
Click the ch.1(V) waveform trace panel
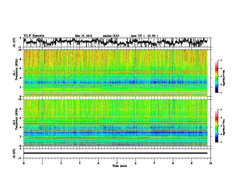[117, 42]
